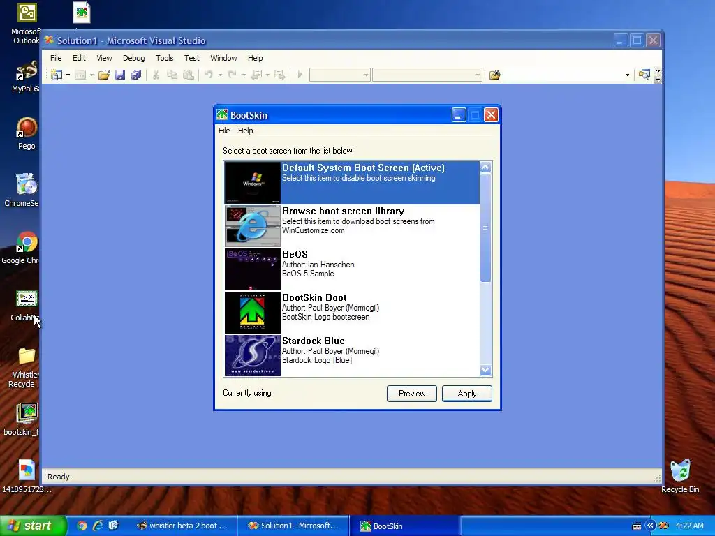Click the Start Debugging play icon
The width and height of the screenshot is (715, 536).
tap(300, 75)
